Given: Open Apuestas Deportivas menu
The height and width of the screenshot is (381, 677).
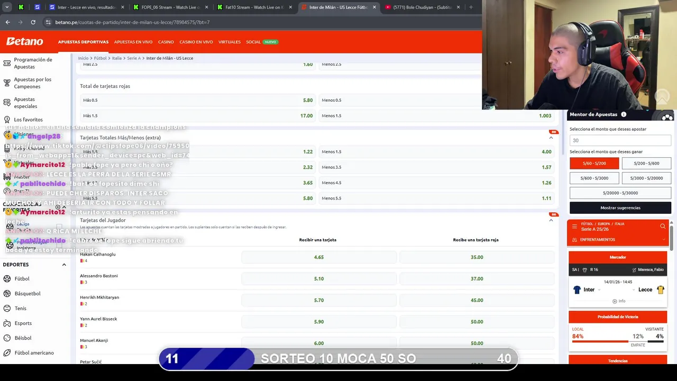Looking at the screenshot, I should point(83,42).
